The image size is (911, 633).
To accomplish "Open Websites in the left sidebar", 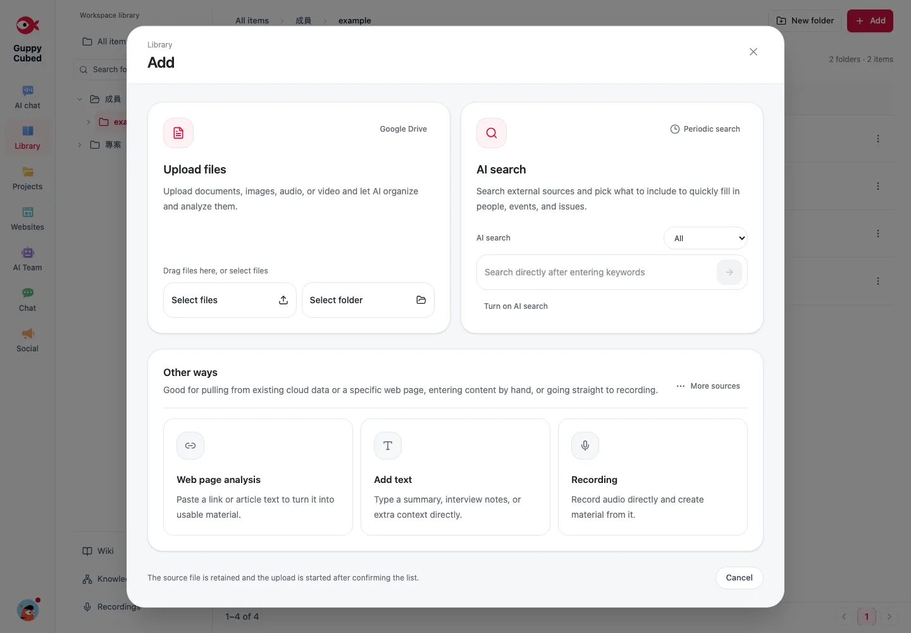I will coord(27,219).
